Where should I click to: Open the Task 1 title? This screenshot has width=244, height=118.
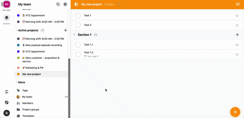pyautogui.click(x=88, y=16)
